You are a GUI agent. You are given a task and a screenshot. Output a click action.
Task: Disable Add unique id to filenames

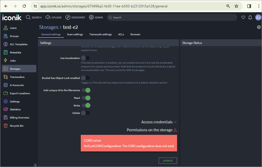(86, 90)
